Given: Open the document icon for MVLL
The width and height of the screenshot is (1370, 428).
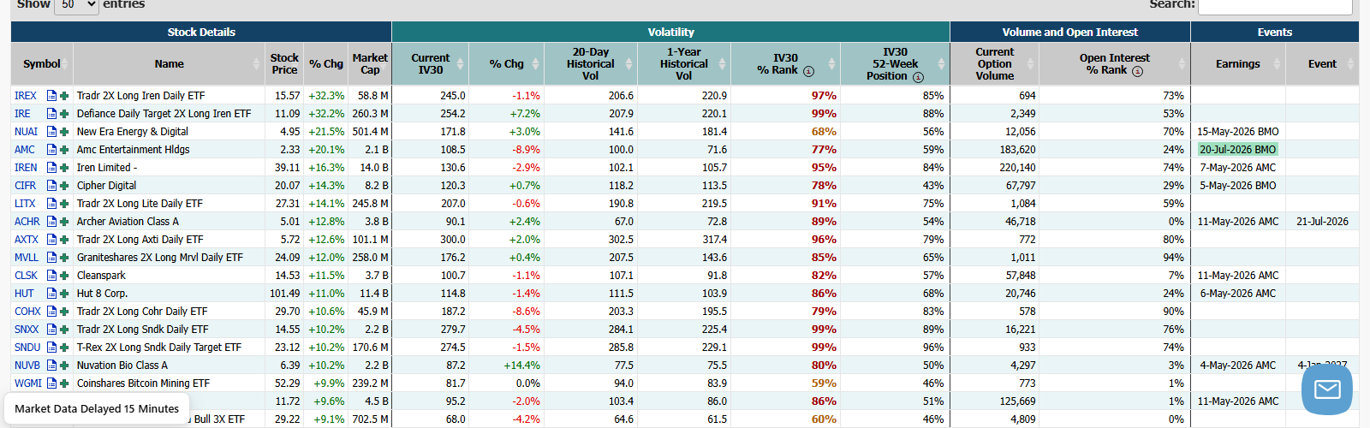Looking at the screenshot, I should [x=51, y=258].
